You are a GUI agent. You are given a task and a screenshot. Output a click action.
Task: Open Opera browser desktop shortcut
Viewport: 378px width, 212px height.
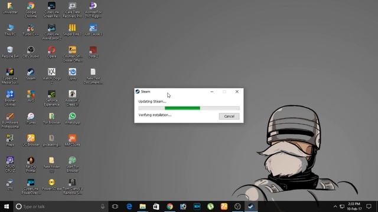pos(51,52)
